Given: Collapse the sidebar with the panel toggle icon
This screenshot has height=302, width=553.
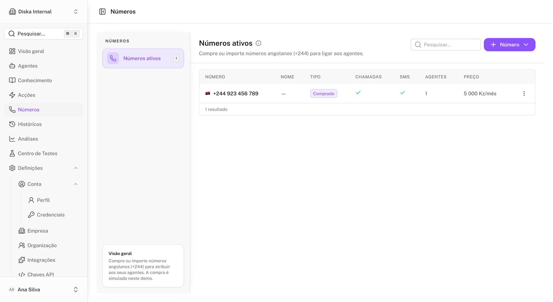Looking at the screenshot, I should pos(102,12).
